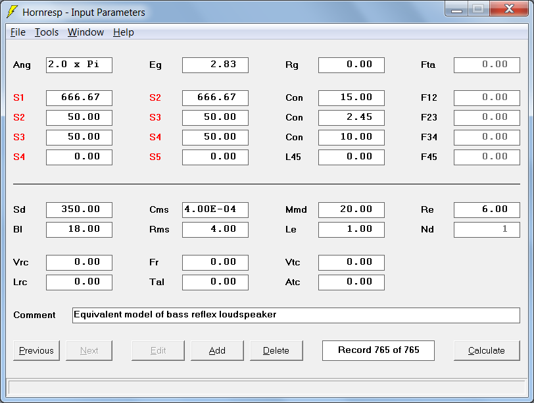Select the F12 input field
This screenshot has height=403, width=534.
pos(487,98)
